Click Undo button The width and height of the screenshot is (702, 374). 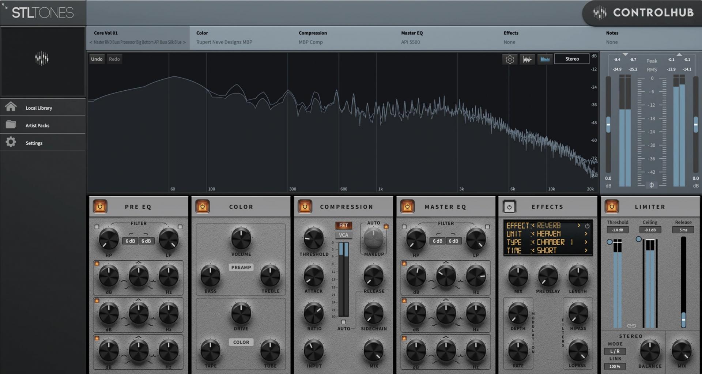[x=97, y=59]
